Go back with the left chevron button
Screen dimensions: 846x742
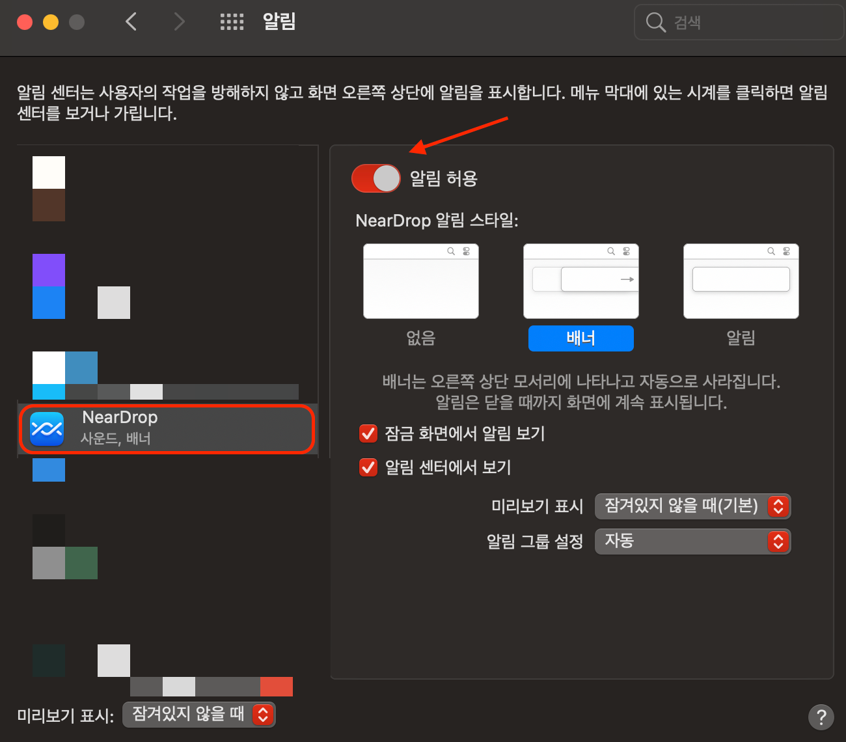[x=131, y=22]
